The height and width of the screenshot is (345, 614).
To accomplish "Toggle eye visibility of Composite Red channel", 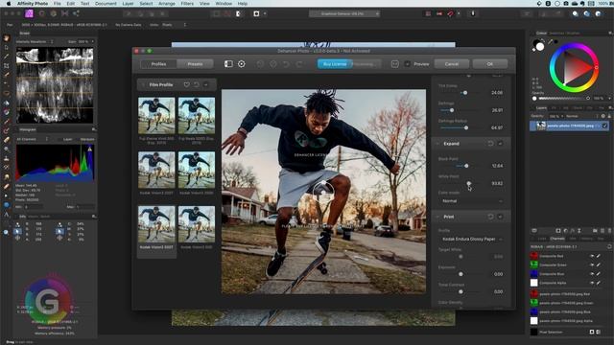I will 592,256.
